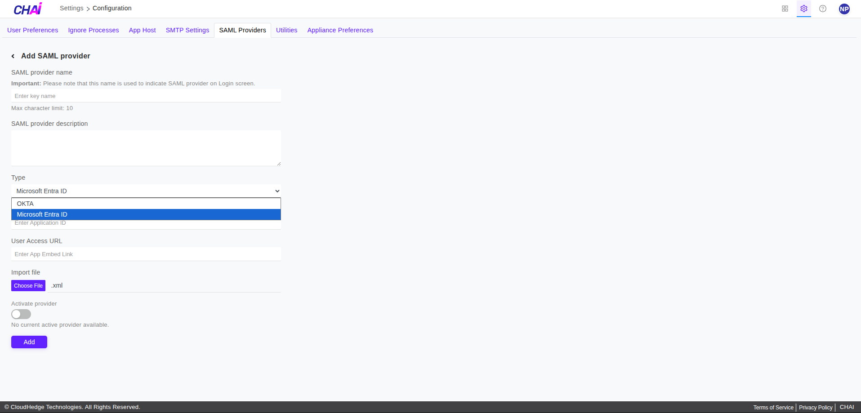The height and width of the screenshot is (413, 861).
Task: Switch to the User Preferences tab
Action: 32,30
